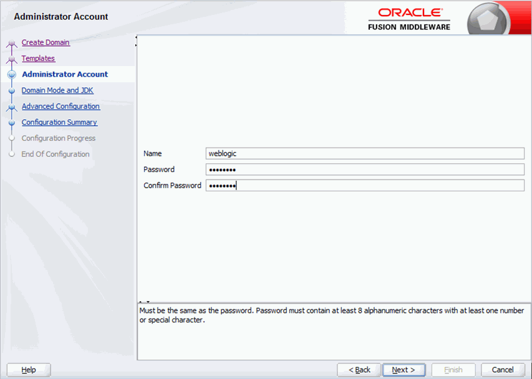Screen dimensions: 532x379
Task: Click Cancel to abort the wizard
Action: (x=503, y=369)
